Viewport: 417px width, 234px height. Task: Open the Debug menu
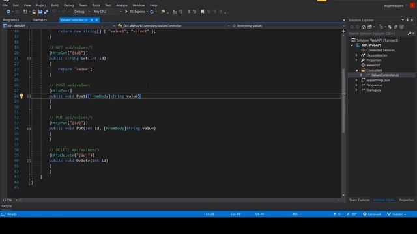[x=68, y=5]
